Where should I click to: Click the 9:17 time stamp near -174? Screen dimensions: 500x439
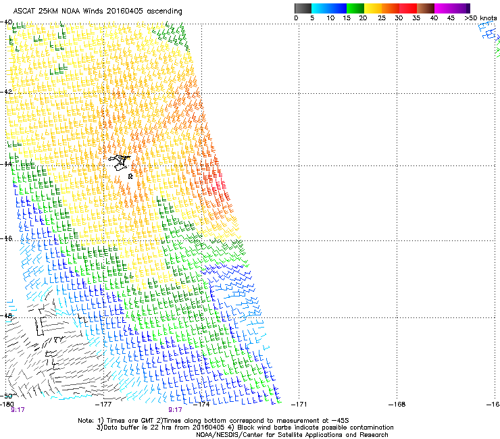click(176, 410)
